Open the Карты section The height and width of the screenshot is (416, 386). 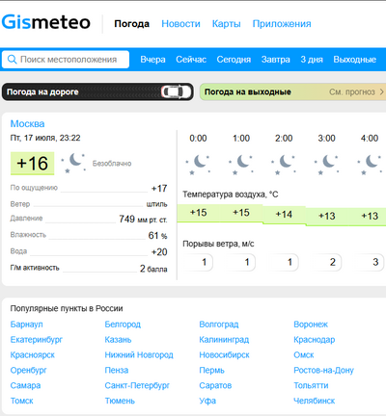pos(226,24)
